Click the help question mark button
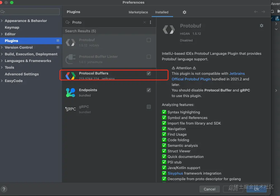The height and width of the screenshot is (196, 280). [x=4, y=189]
